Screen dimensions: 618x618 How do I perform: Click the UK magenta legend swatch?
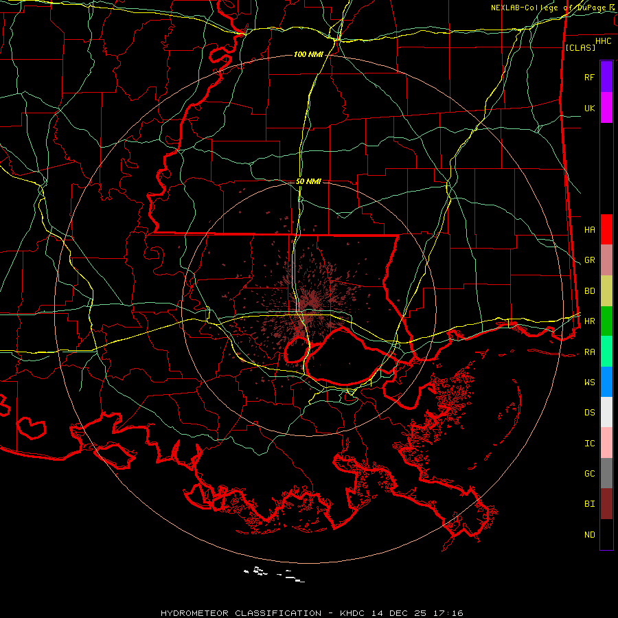point(606,108)
